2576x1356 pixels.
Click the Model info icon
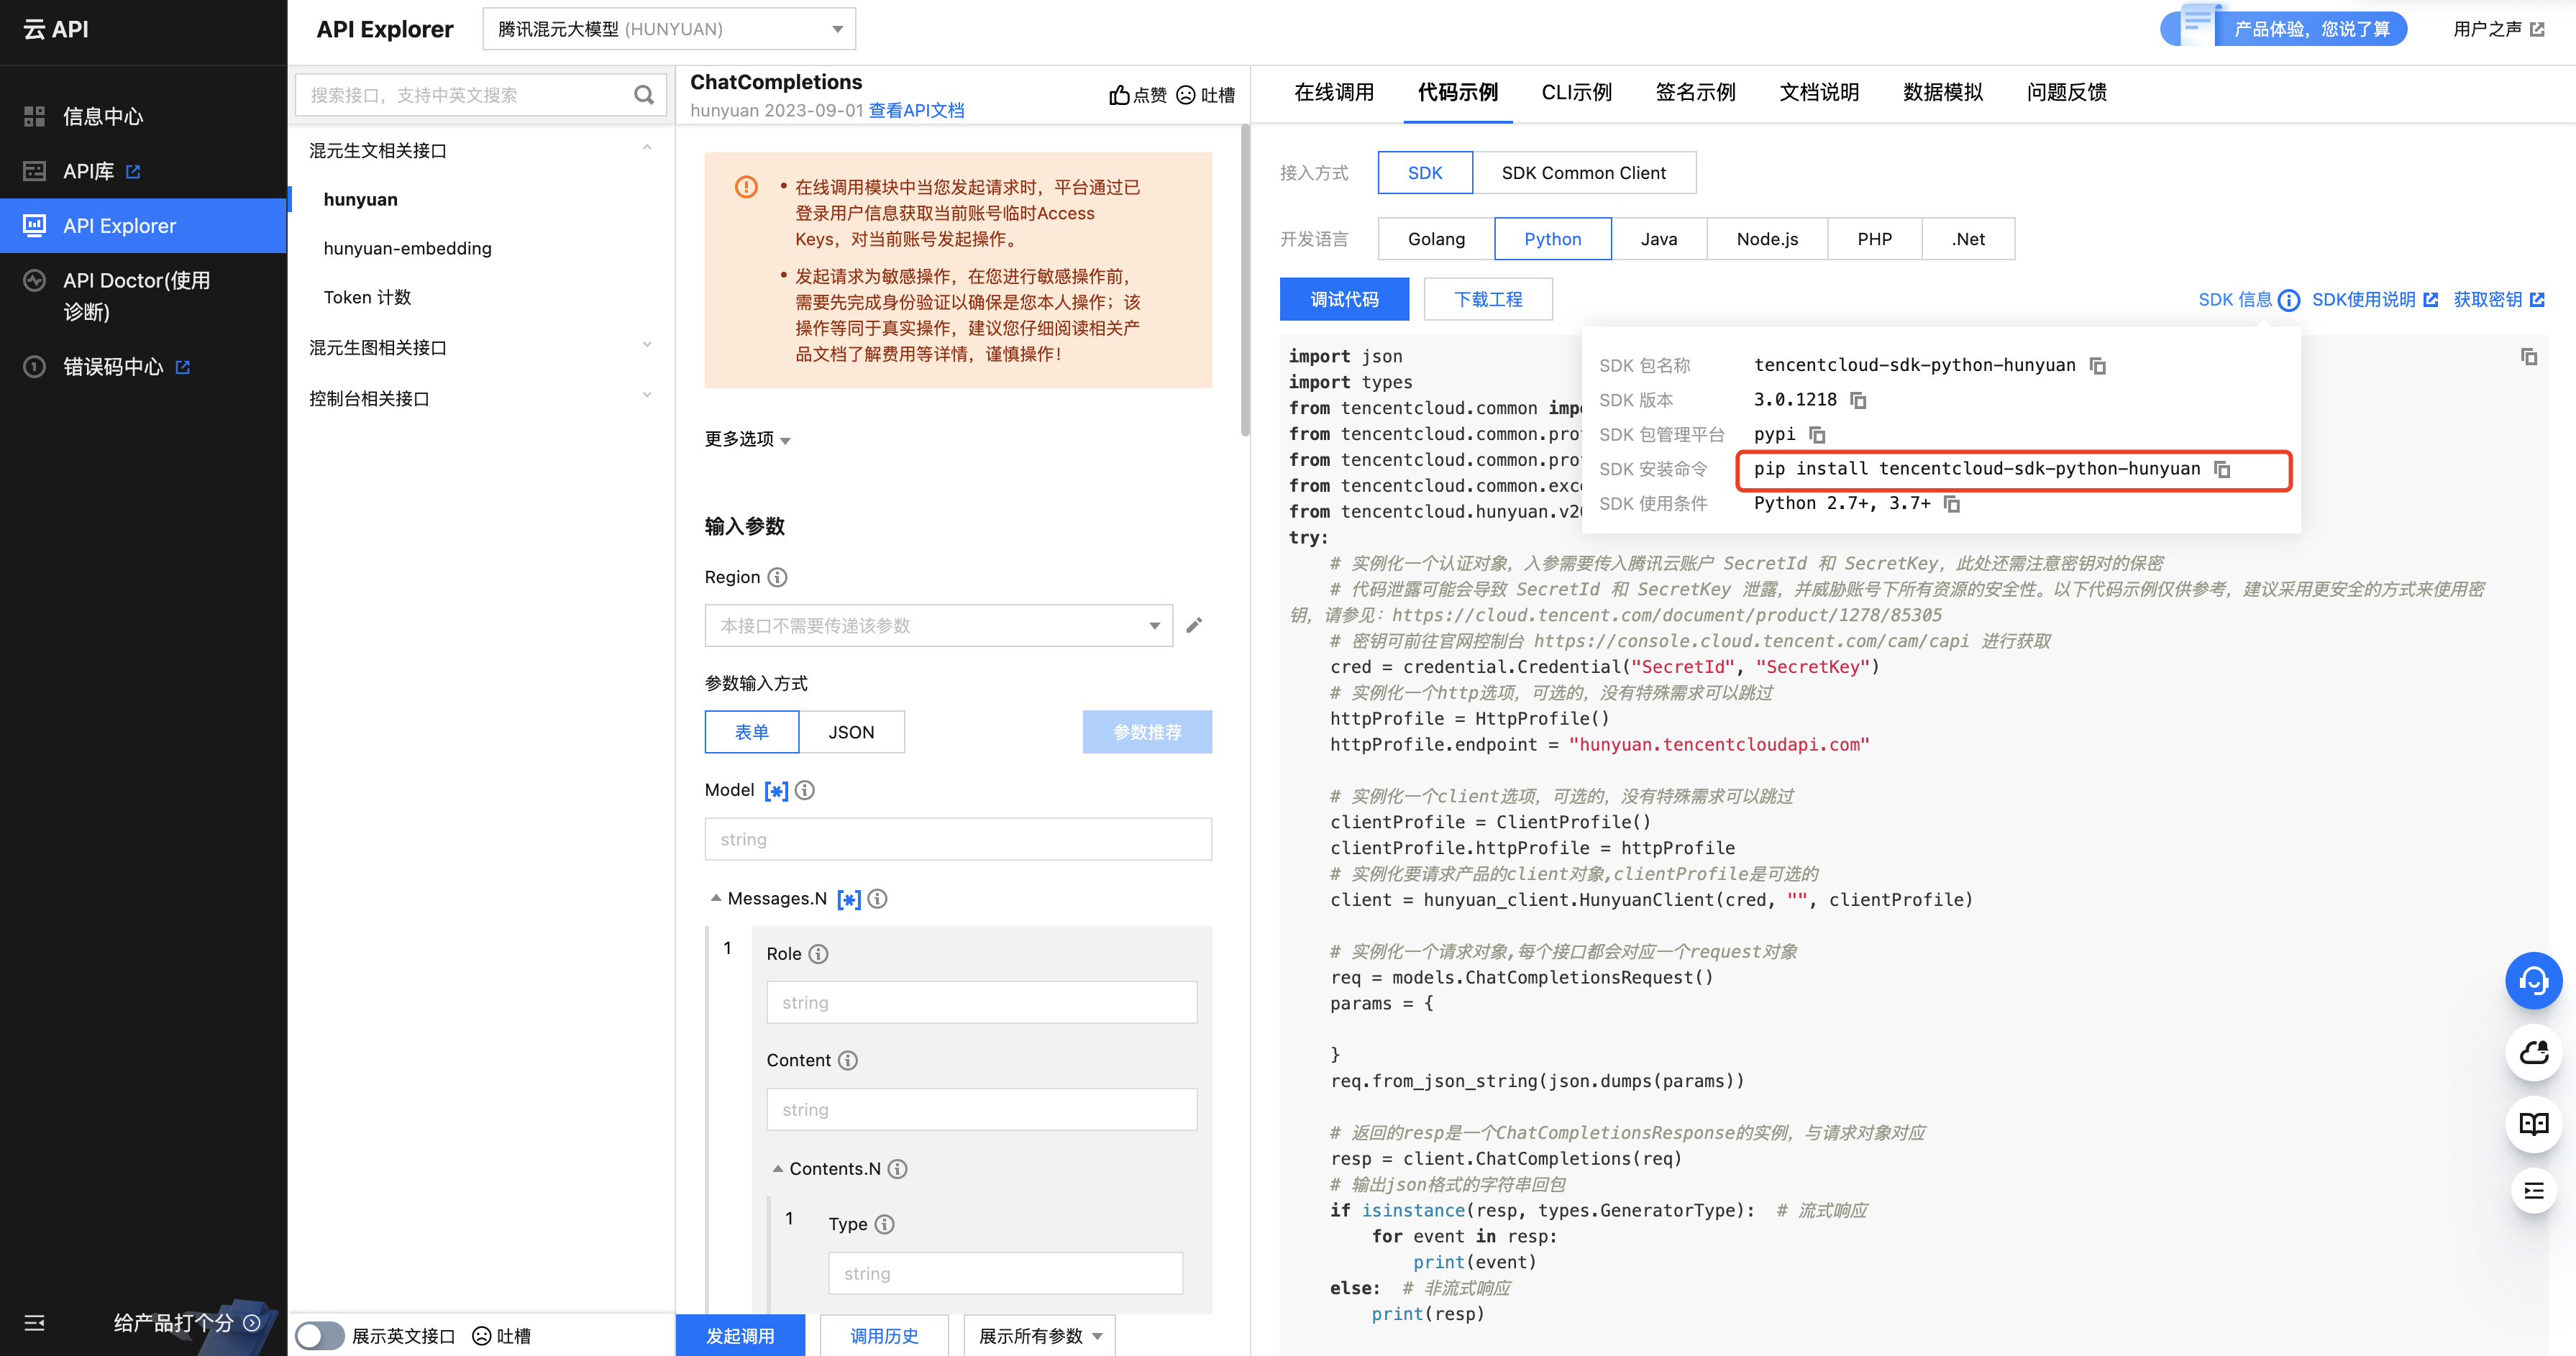(805, 790)
